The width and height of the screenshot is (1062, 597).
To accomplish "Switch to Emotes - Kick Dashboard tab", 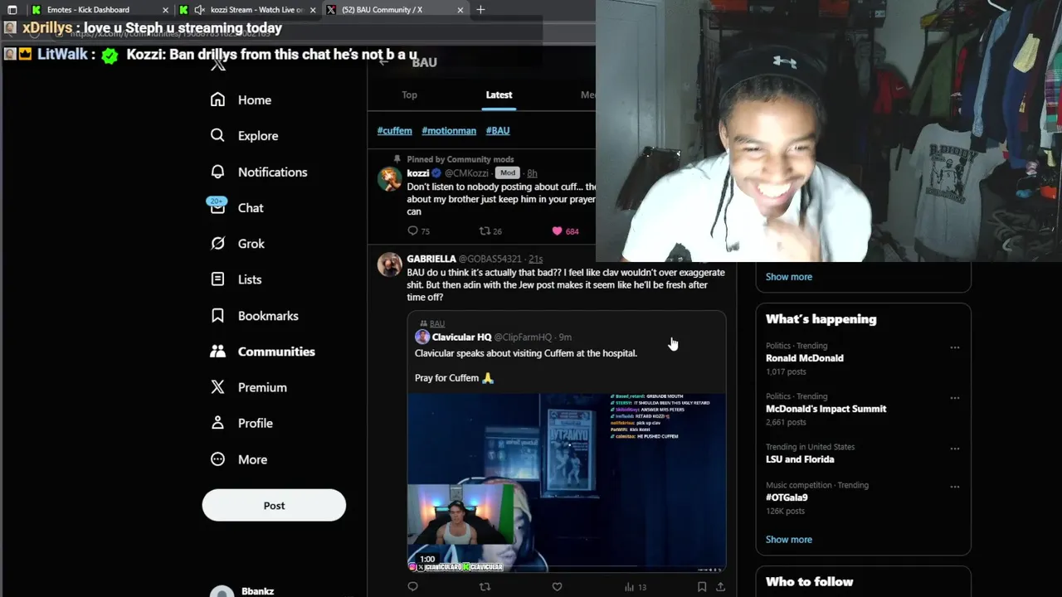I will [99, 10].
